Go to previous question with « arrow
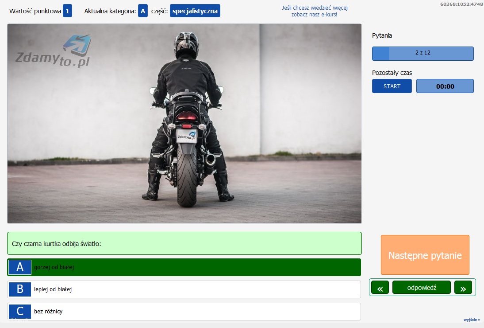The image size is (484, 328). pyautogui.click(x=380, y=288)
